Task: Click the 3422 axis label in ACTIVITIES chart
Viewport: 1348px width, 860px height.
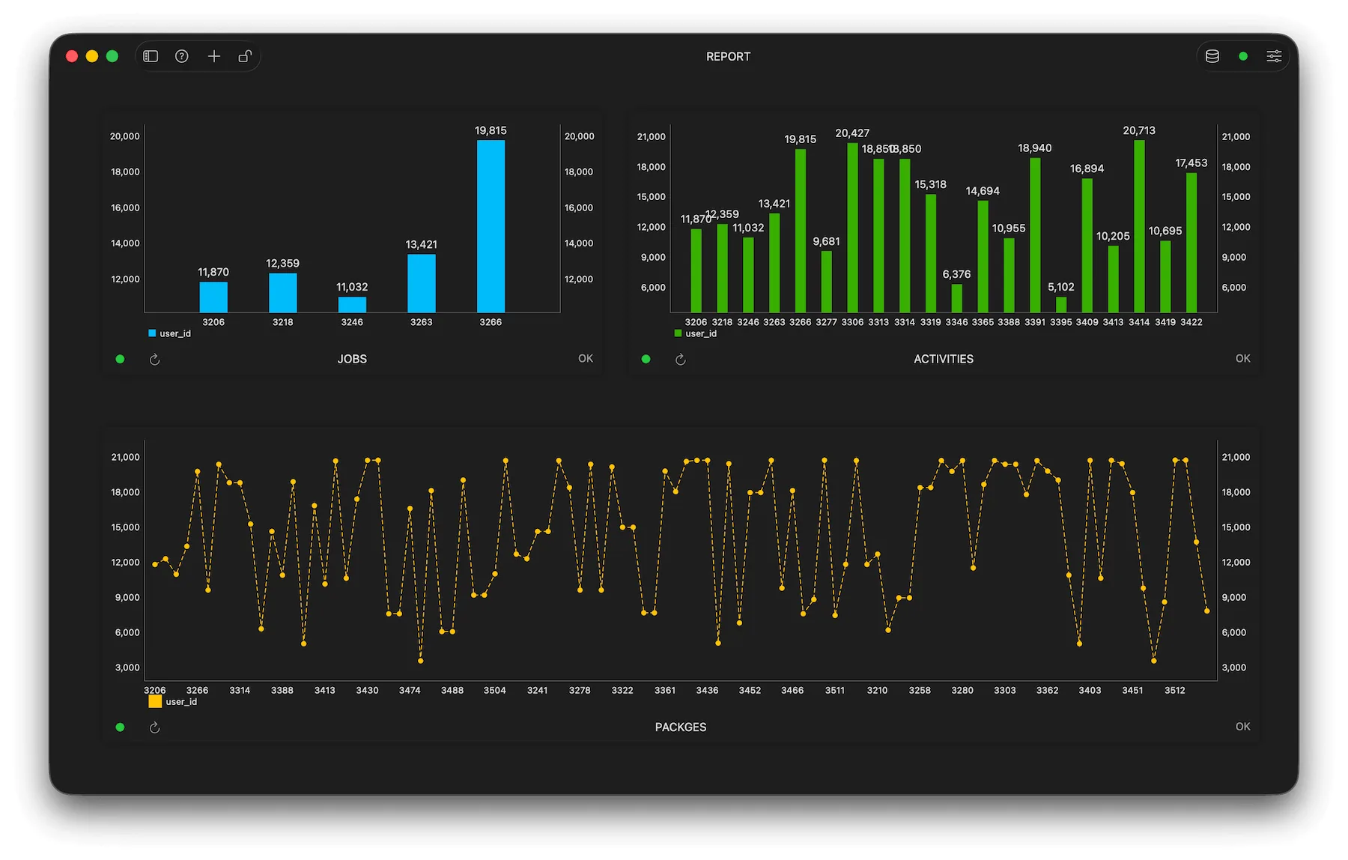Action: pos(1191,322)
